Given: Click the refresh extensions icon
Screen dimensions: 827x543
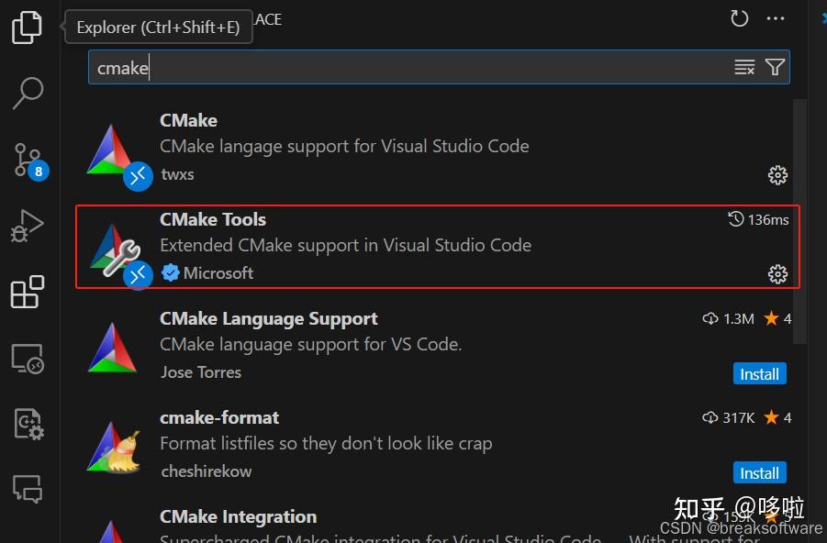Looking at the screenshot, I should 738,17.
